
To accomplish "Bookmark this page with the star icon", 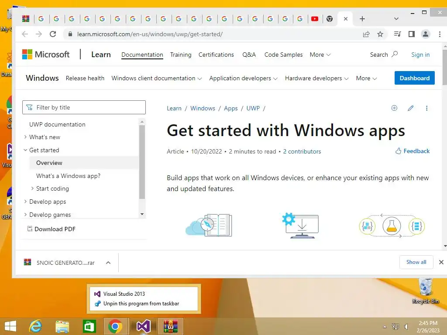I will [x=380, y=34].
